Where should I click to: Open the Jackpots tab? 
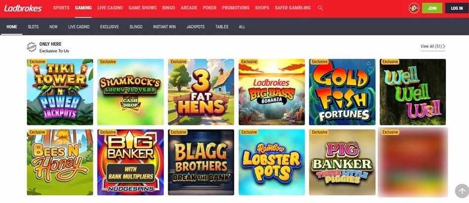point(195,27)
